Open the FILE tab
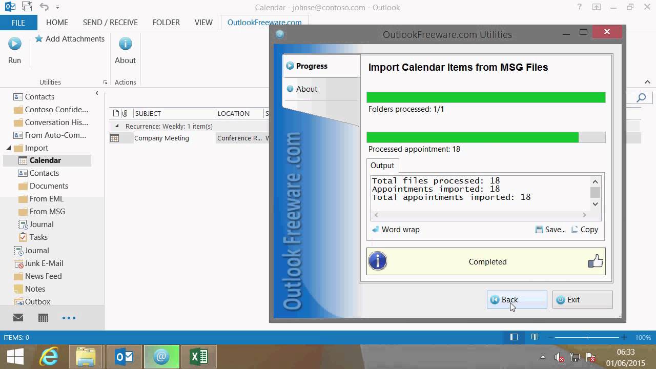Viewport: 656px width, 369px height. coord(18,23)
